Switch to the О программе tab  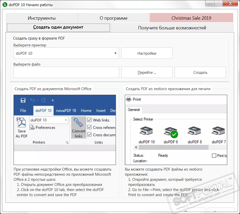coord(113,18)
